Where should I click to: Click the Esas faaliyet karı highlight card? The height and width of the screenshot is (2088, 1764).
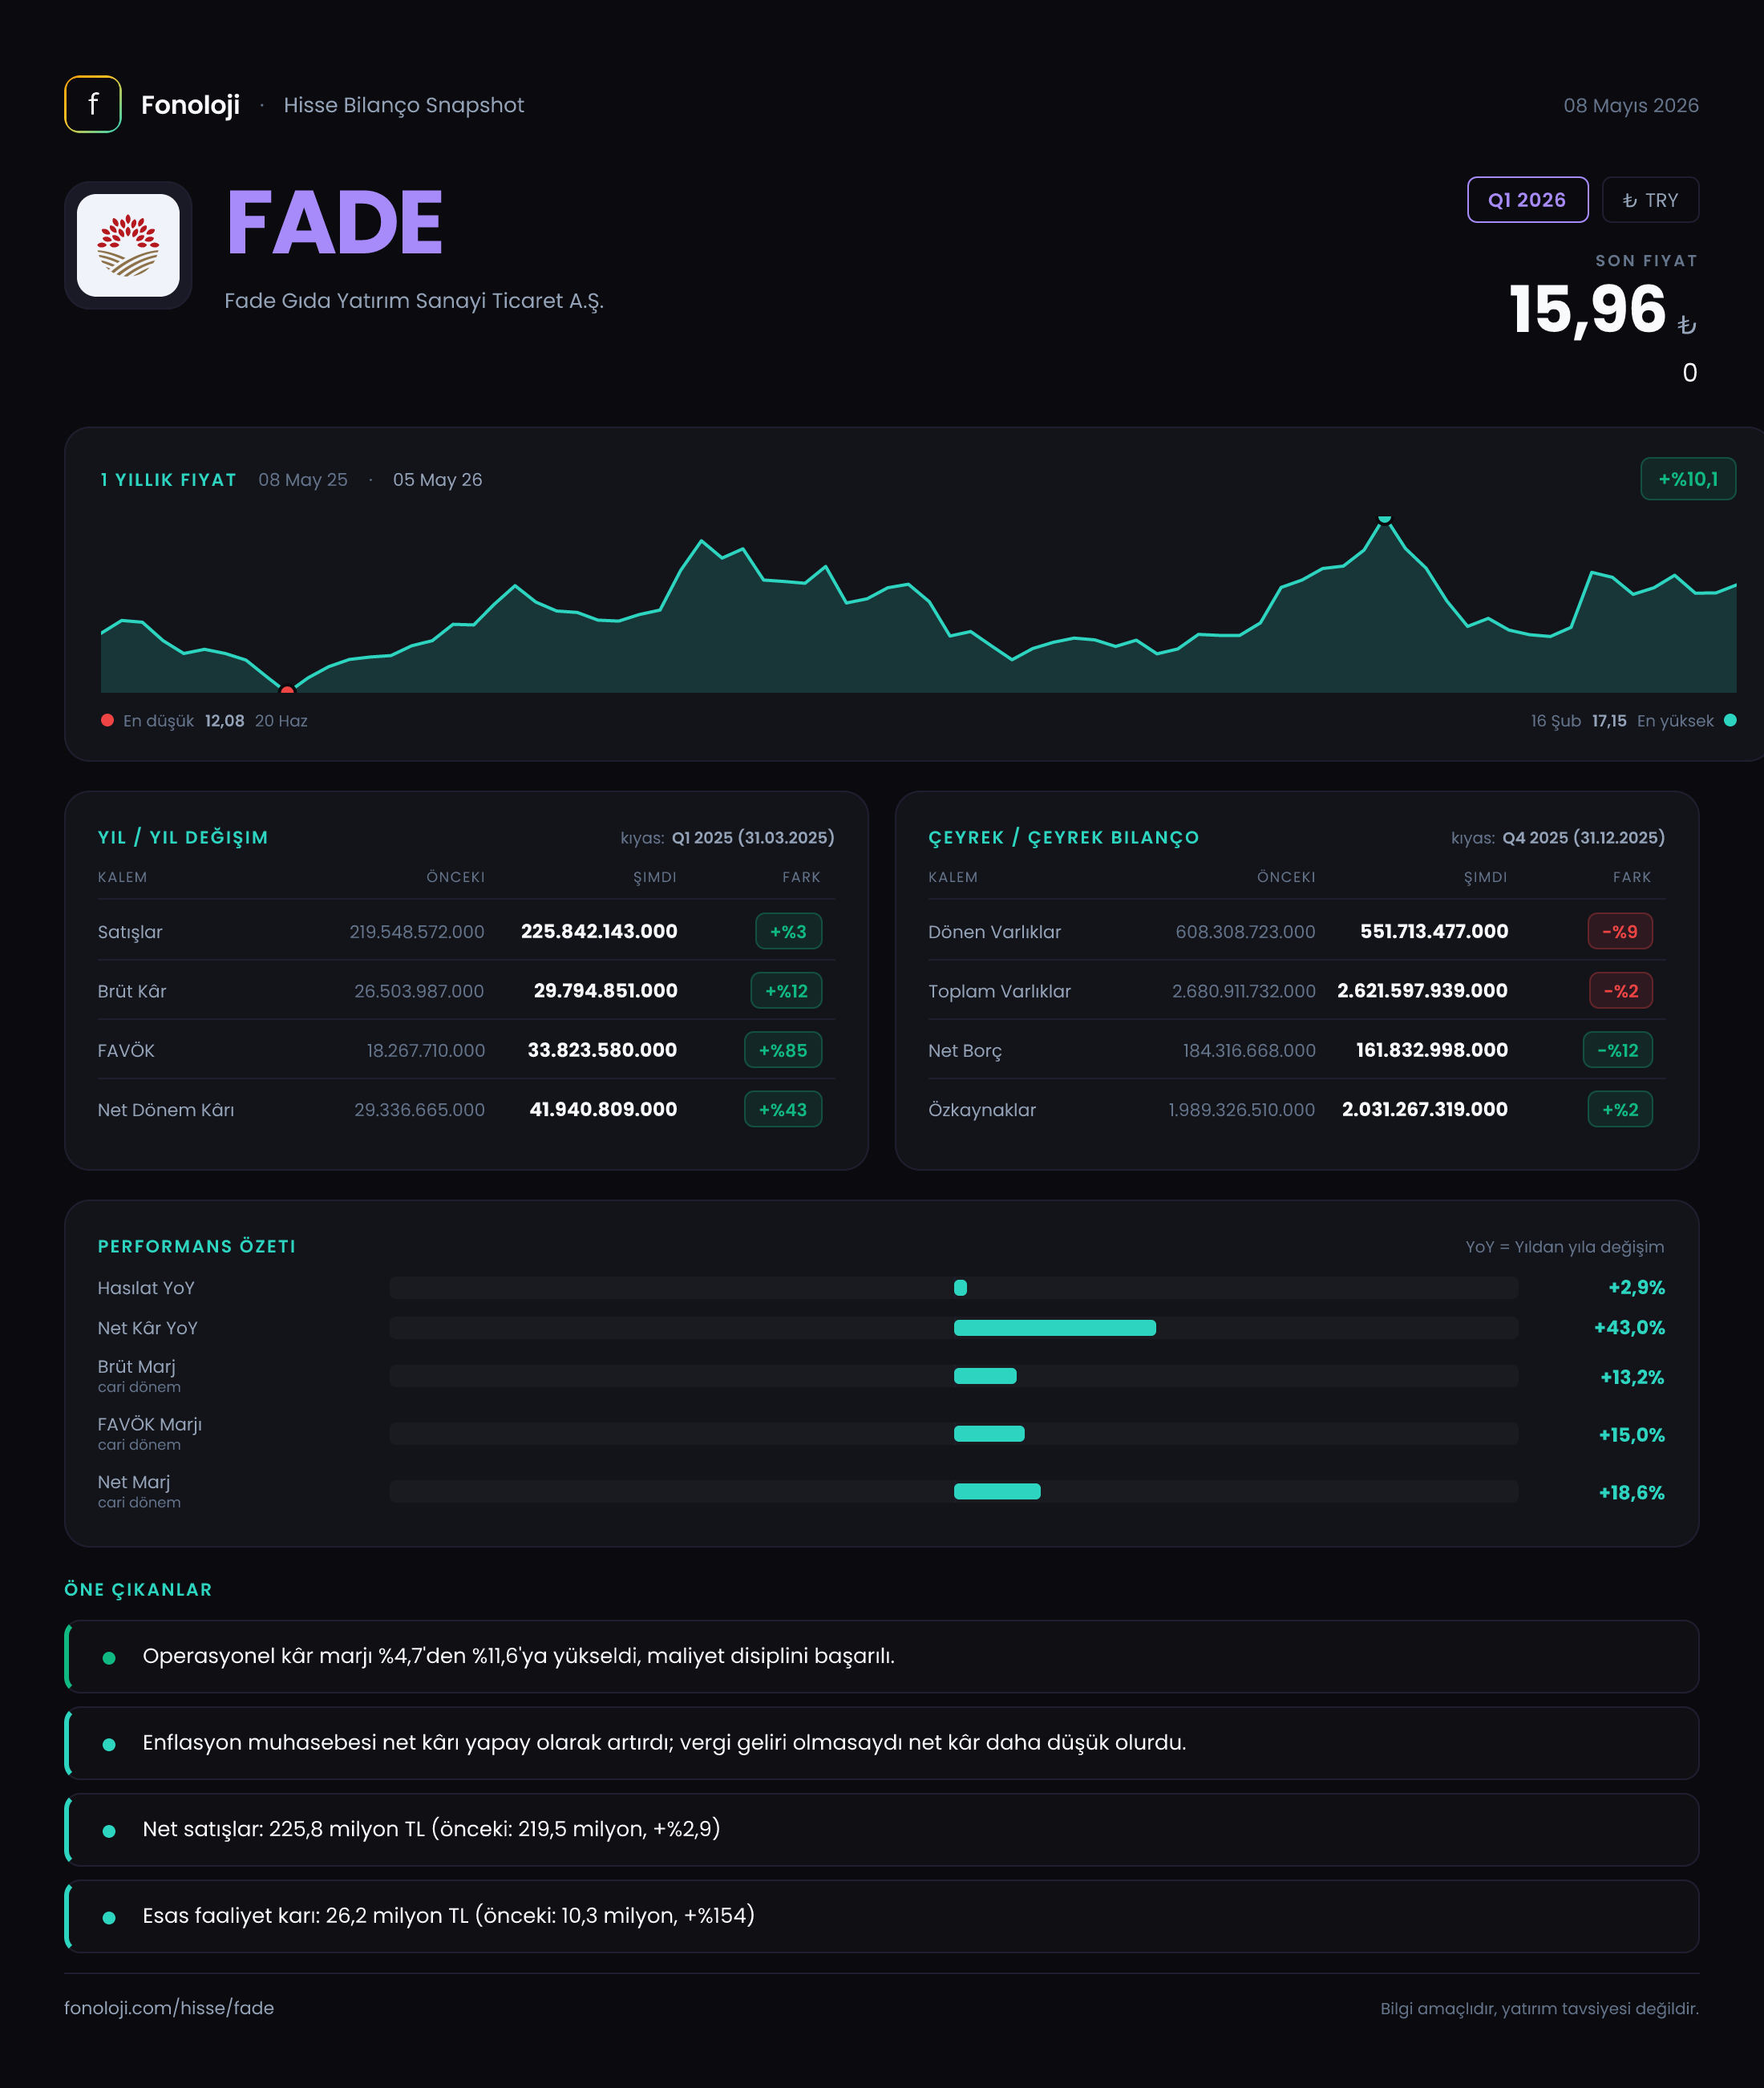click(882, 1916)
